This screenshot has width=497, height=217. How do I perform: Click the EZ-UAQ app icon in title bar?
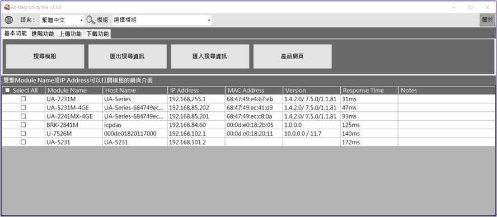(x=6, y=7)
